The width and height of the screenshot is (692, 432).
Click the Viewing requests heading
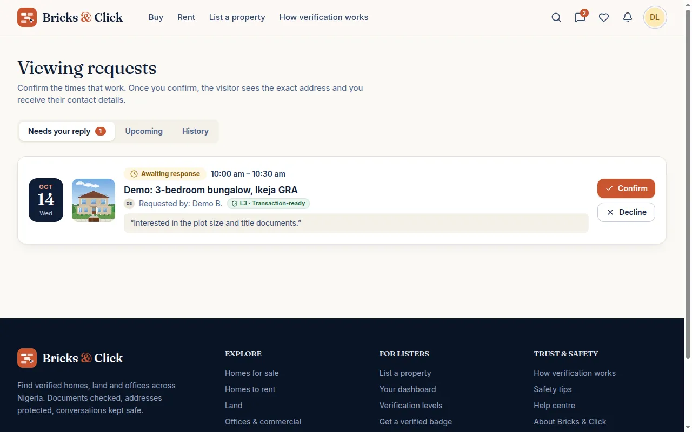tap(87, 68)
